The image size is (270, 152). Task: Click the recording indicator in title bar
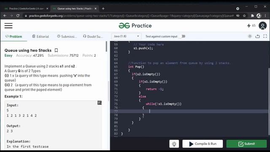click(238, 8)
